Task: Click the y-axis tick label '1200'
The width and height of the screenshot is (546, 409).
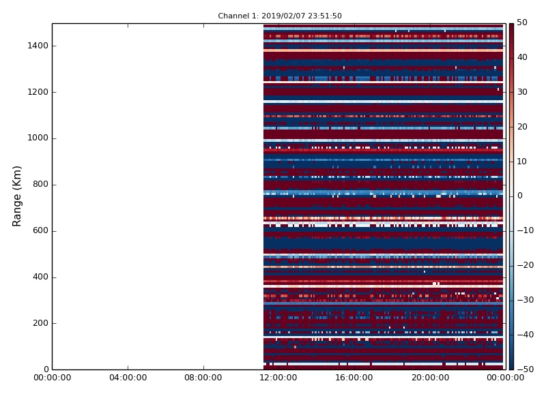Action: (38, 92)
